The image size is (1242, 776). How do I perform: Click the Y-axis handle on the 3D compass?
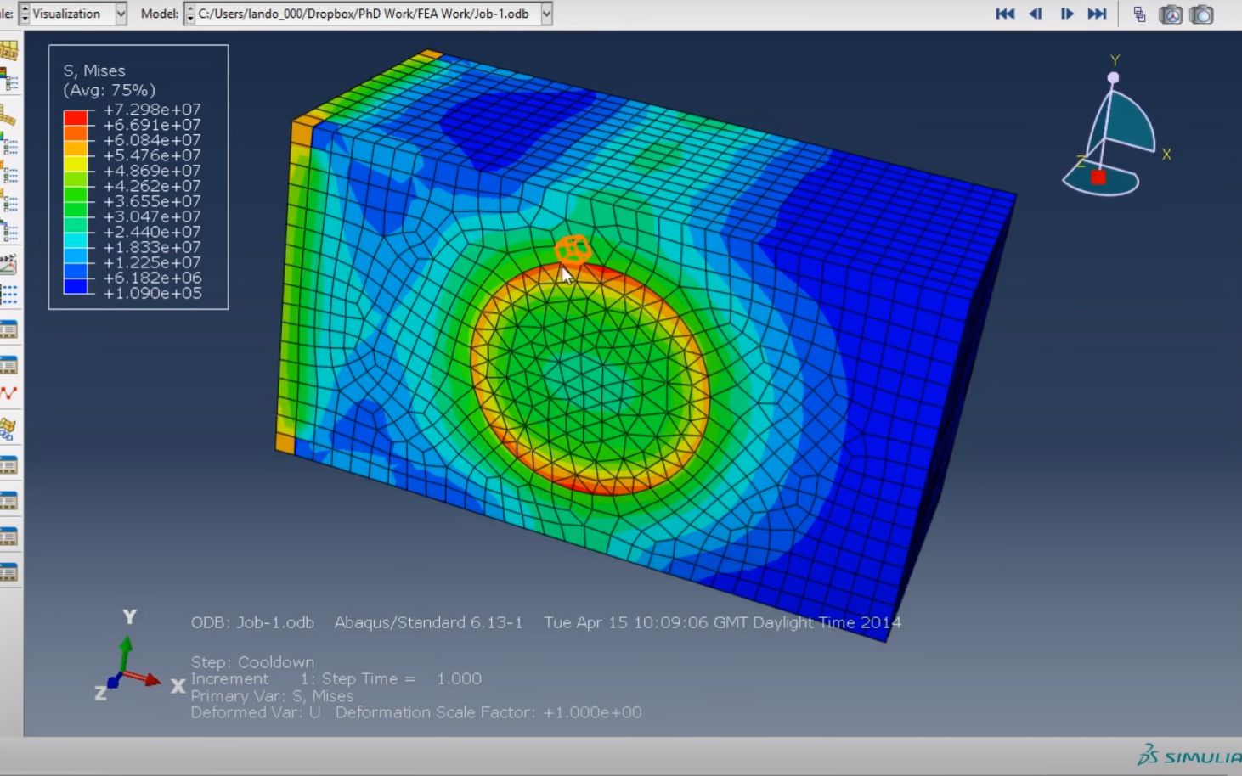click(1113, 77)
